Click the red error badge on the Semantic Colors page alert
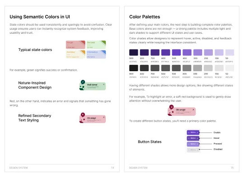 (x=83, y=114)
